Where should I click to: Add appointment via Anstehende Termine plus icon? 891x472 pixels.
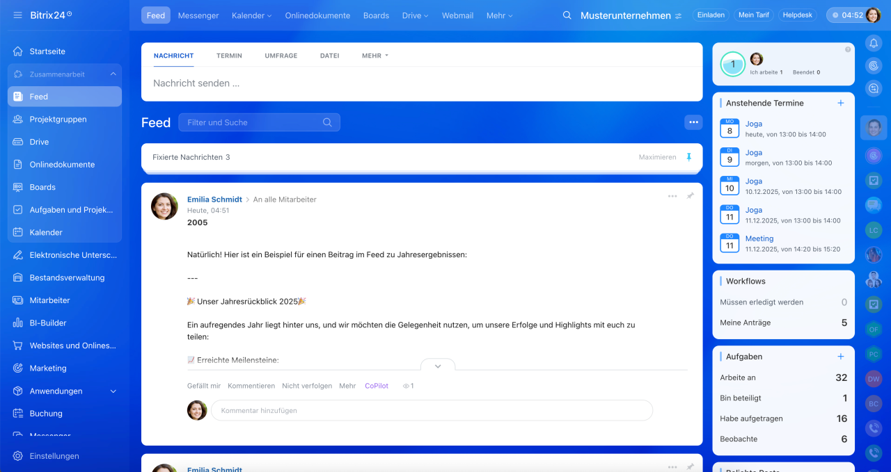pos(840,103)
